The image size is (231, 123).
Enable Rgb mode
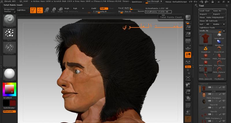click(x=75, y=8)
